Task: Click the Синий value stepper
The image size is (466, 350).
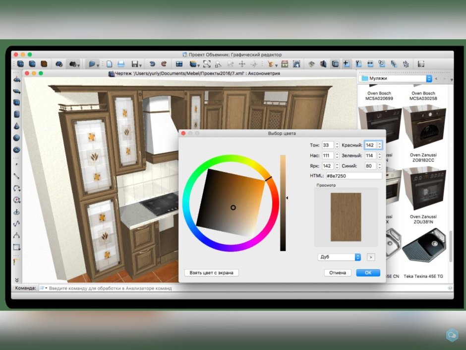Action: tap(380, 166)
